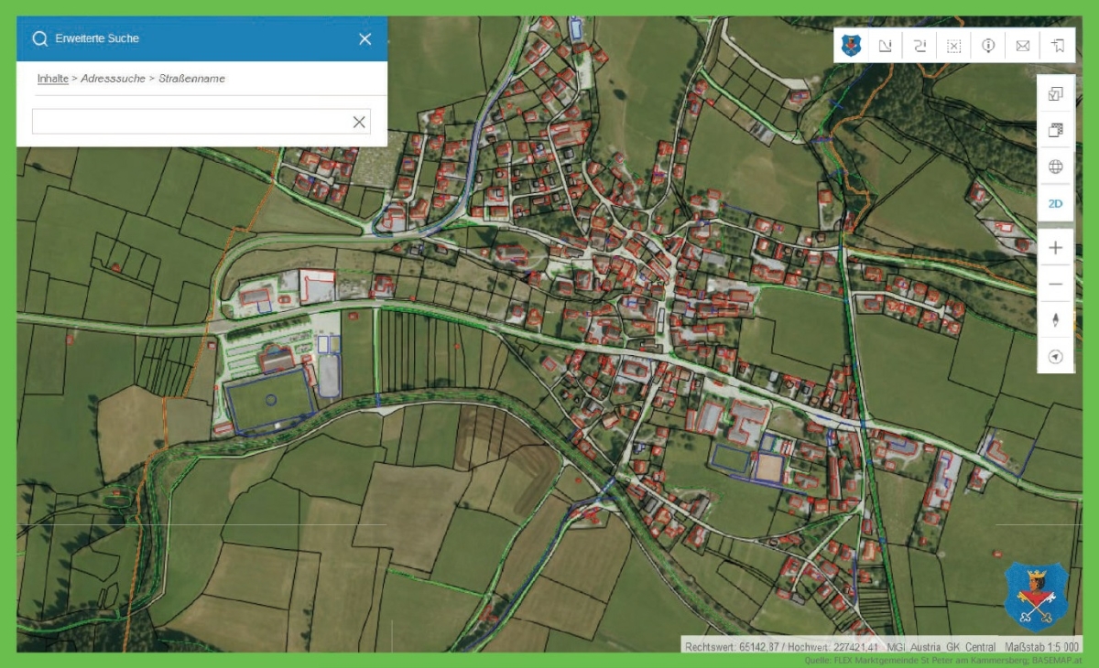The image size is (1099, 668).
Task: Click the globe icon
Action: pos(1055,167)
